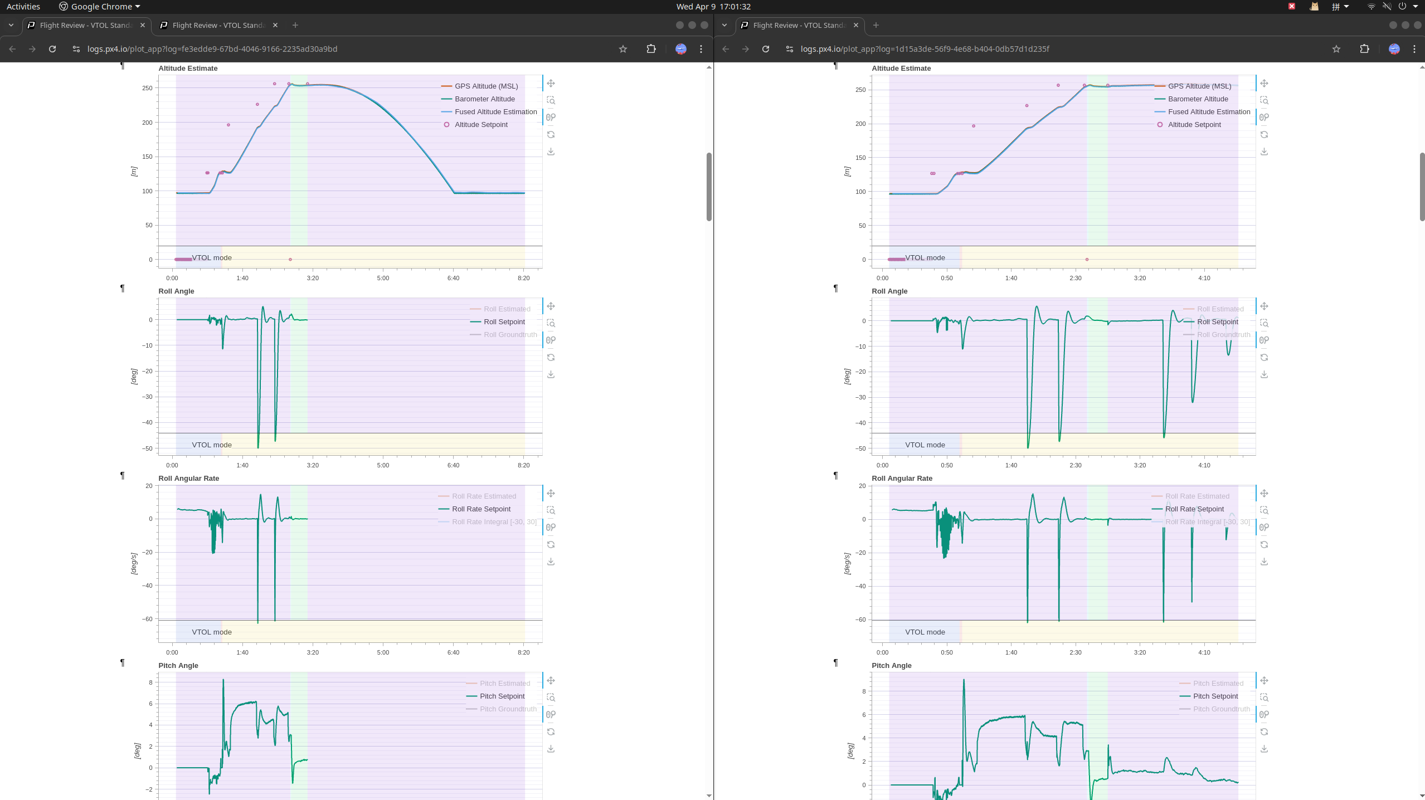Screen dimensions: 1425x800
Task: Select first Flight Review tab in left window
Action: tap(86, 25)
